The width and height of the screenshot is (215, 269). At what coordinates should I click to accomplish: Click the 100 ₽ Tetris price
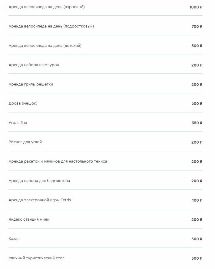pos(197,200)
